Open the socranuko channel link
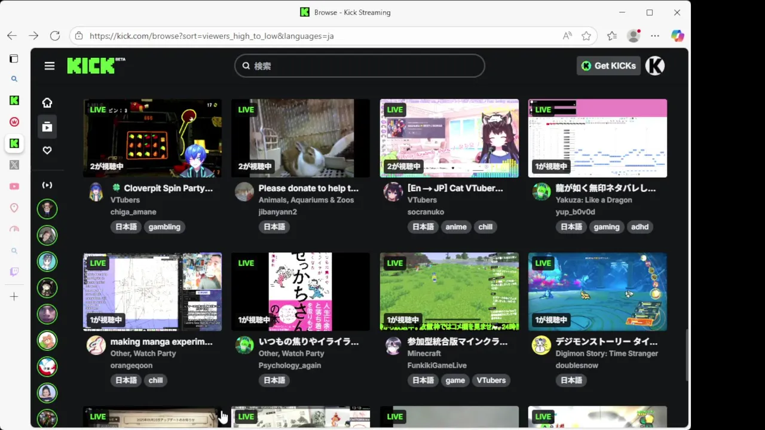This screenshot has width=765, height=430. pyautogui.click(x=426, y=212)
